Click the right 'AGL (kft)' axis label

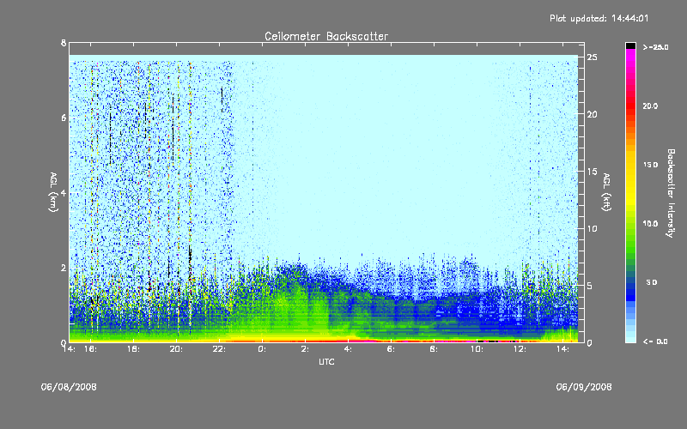[606, 192]
